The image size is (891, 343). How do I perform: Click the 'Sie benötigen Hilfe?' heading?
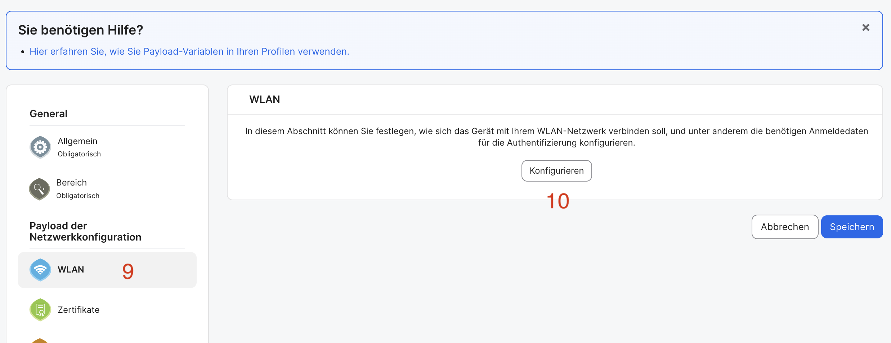tap(81, 30)
